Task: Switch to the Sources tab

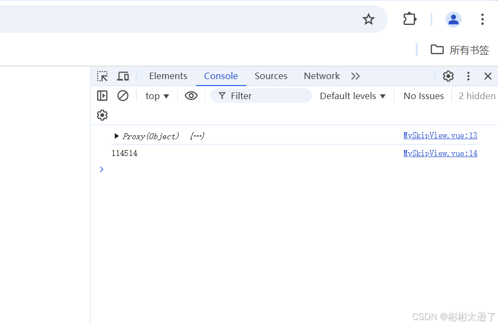Action: click(271, 76)
